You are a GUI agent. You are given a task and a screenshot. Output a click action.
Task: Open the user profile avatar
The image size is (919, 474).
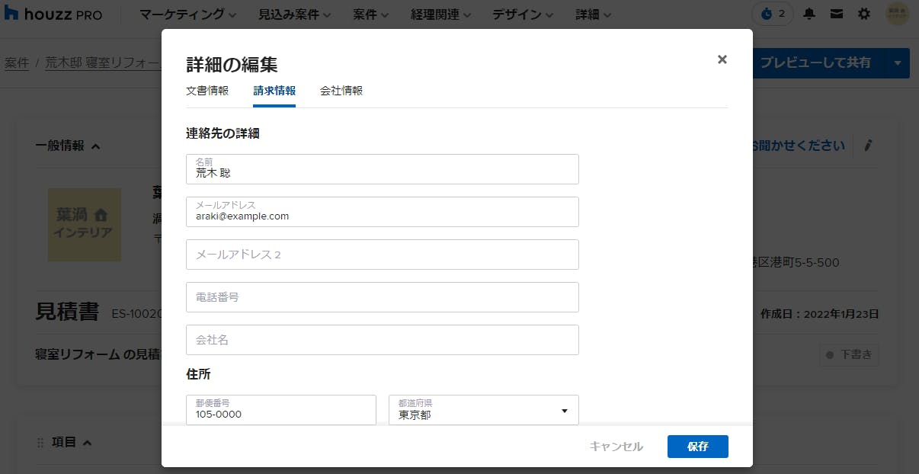pos(898,14)
